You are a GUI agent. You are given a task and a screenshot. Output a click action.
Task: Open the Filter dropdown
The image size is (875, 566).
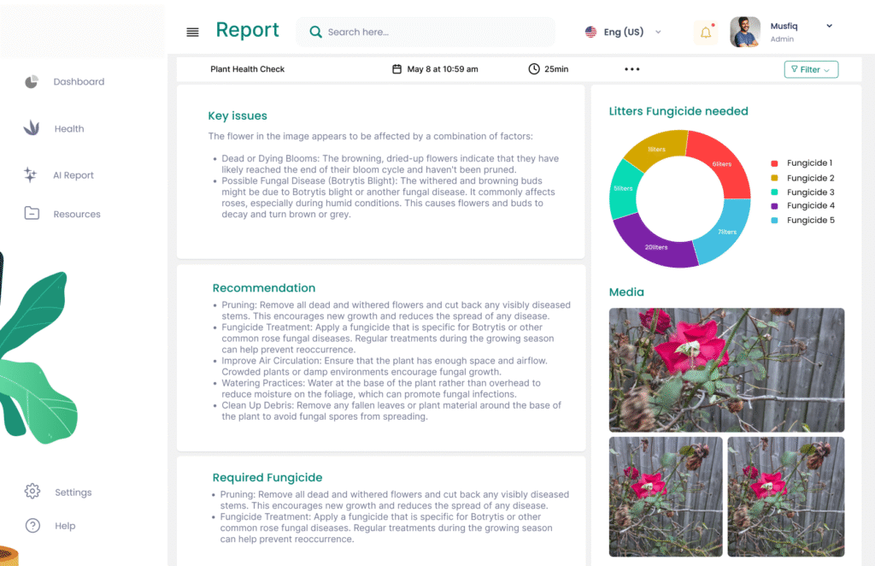(810, 70)
